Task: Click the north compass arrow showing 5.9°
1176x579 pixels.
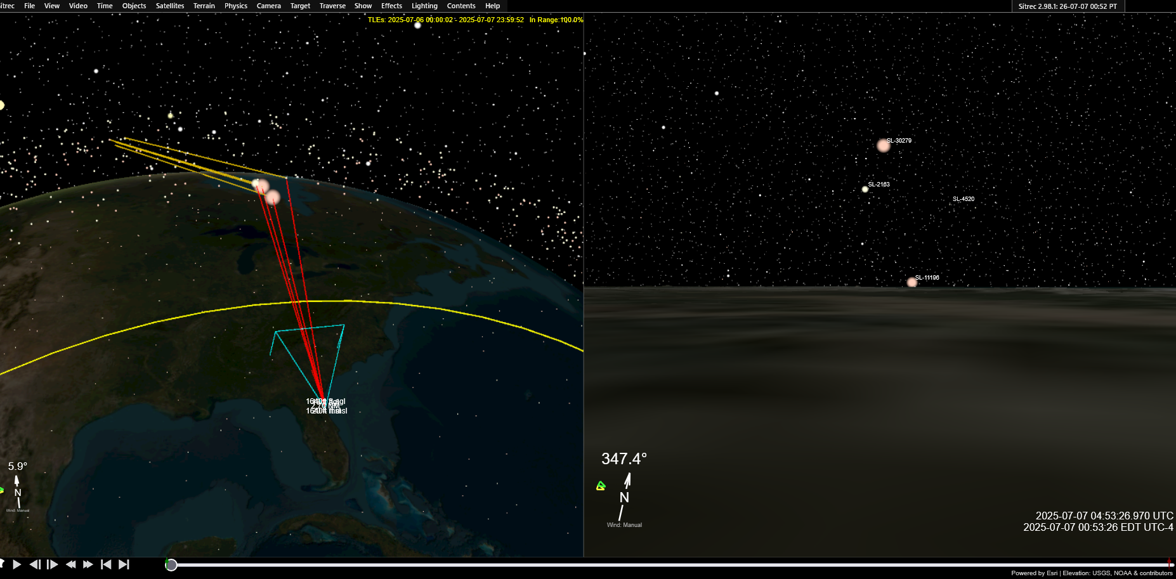Action: 18,491
